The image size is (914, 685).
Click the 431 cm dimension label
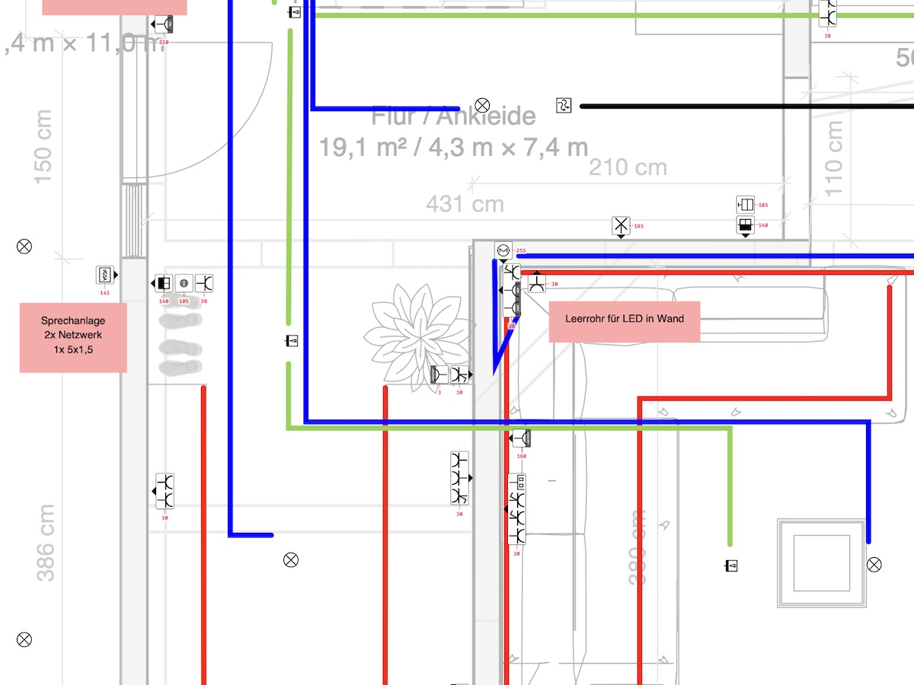pos(464,203)
